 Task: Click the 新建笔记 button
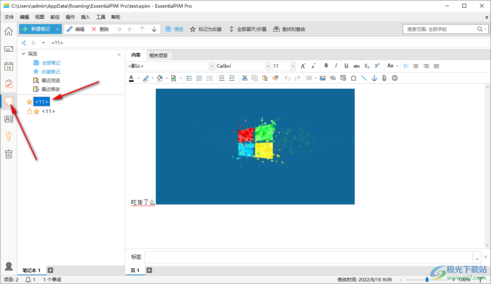36,29
